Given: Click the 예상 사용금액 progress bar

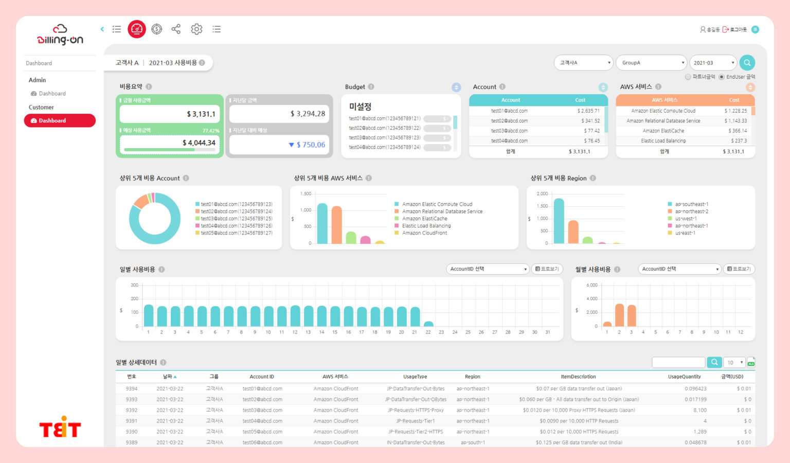Looking at the screenshot, I should coord(170,149).
